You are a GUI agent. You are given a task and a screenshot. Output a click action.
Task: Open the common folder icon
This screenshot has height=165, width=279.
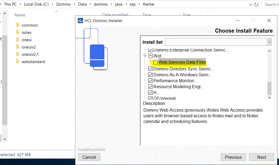point(17,25)
